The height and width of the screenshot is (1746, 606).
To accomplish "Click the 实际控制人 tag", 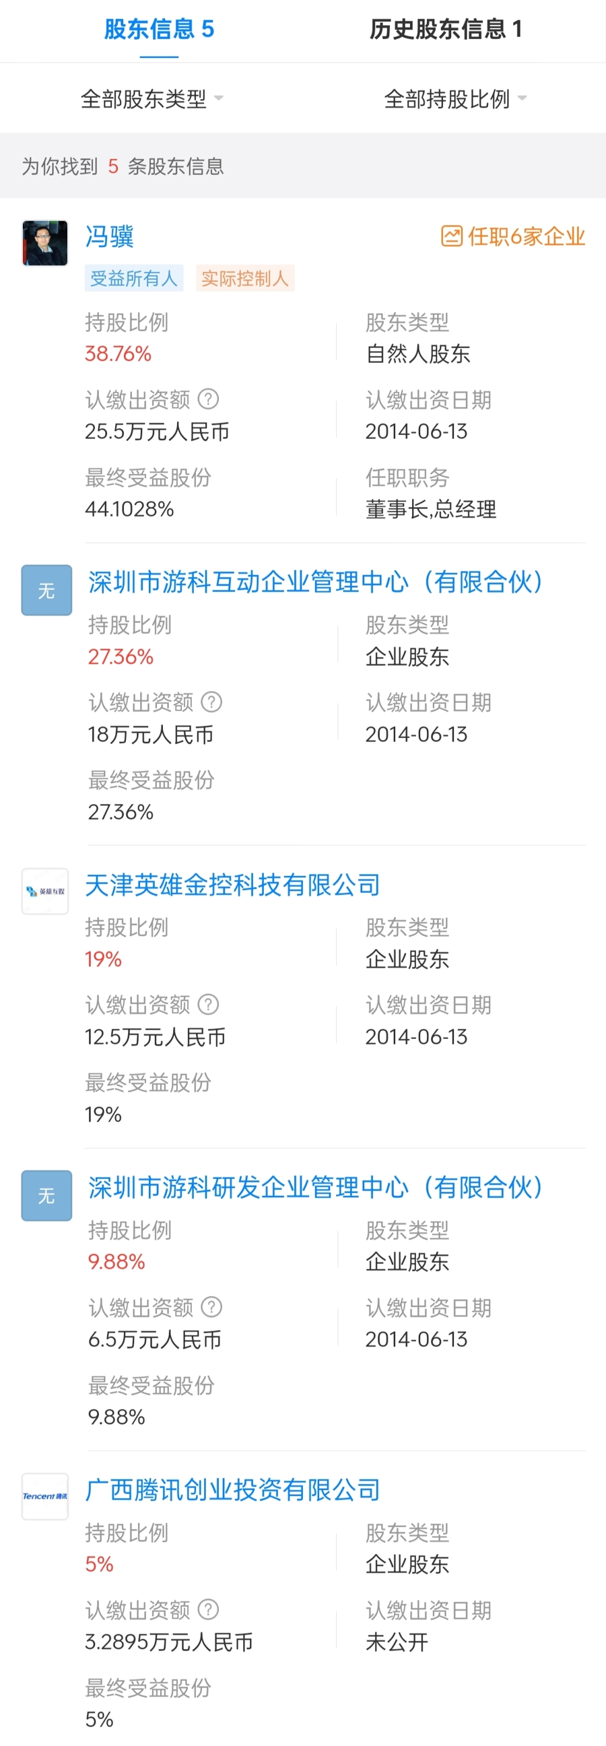I will [244, 278].
